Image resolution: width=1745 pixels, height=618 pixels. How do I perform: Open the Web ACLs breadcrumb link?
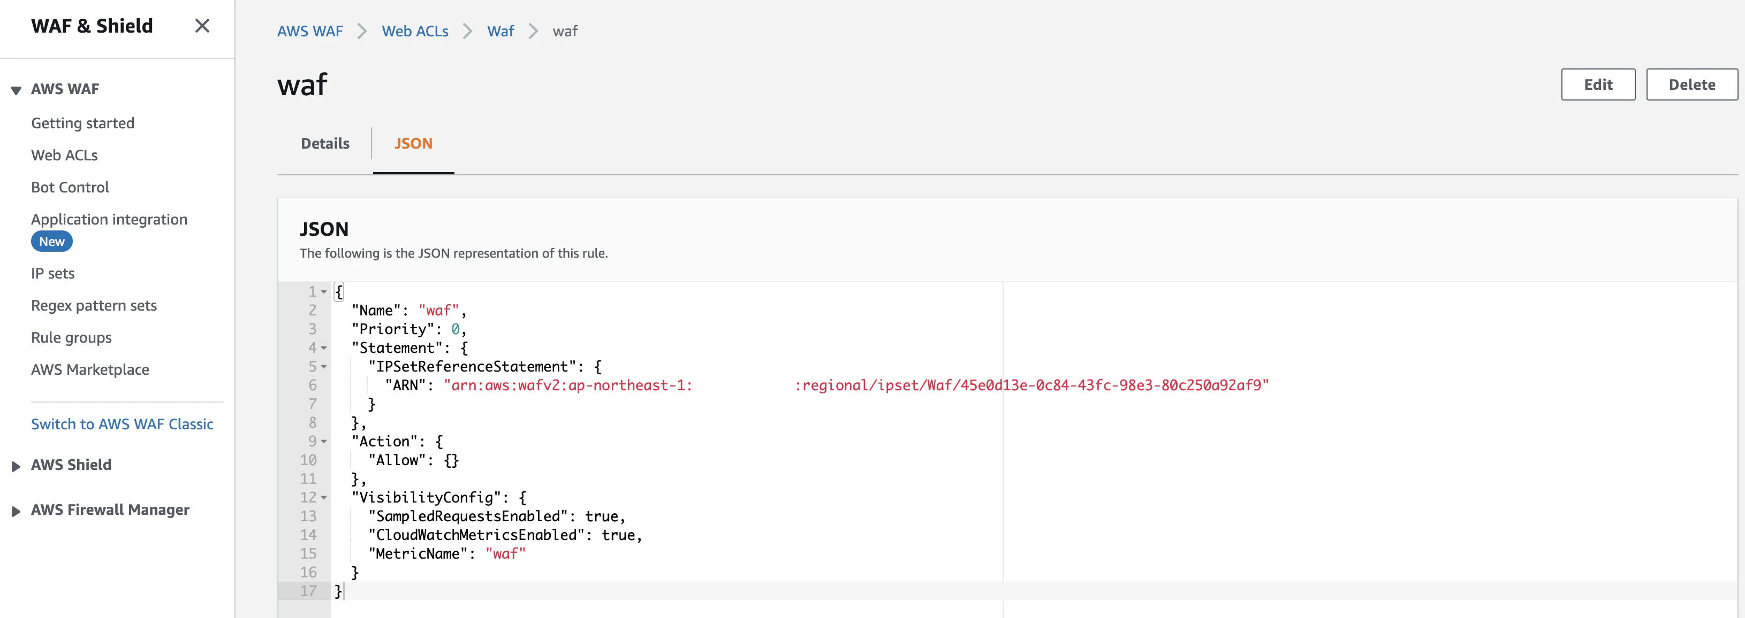(415, 31)
